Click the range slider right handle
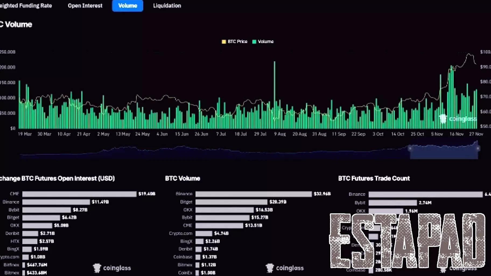The image size is (491, 276). click(478, 148)
